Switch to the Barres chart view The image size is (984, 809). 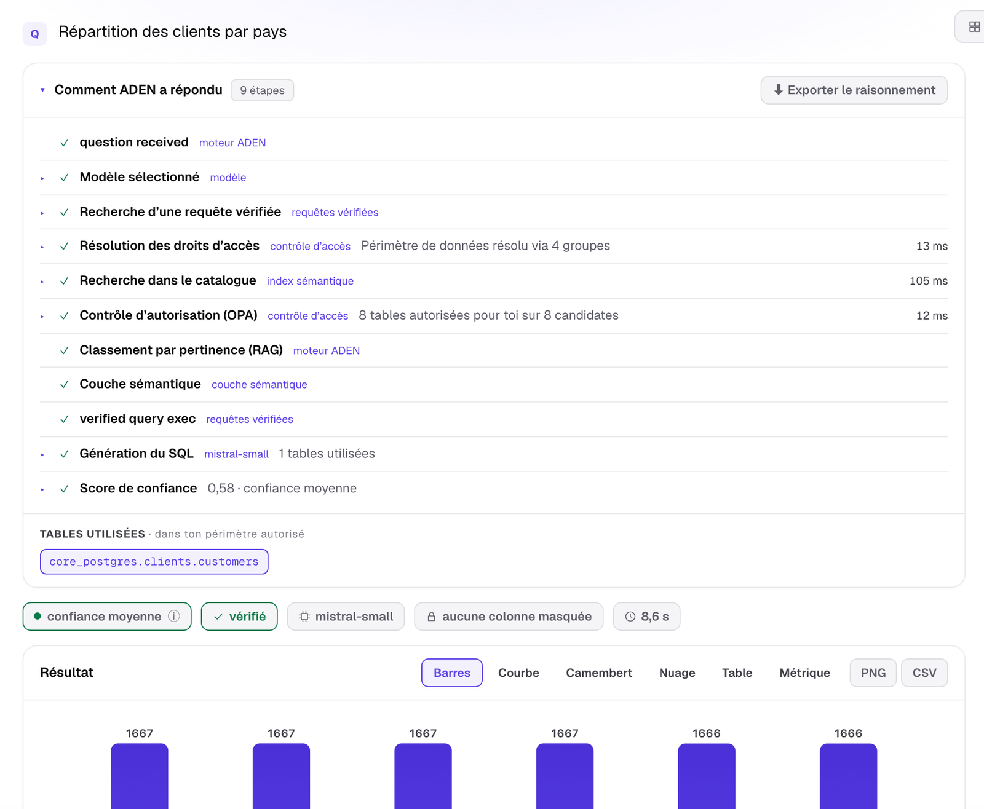[x=452, y=673]
